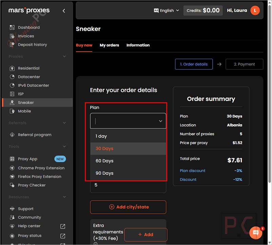Collapse the Tools sidebar section
The image size is (272, 245).
64,147
